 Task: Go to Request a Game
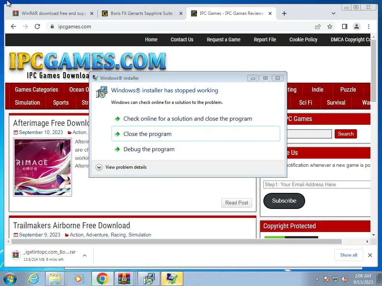click(224, 39)
